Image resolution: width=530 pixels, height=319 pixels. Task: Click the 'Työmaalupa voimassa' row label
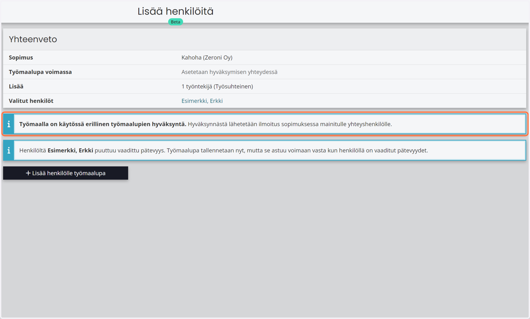[x=40, y=72]
